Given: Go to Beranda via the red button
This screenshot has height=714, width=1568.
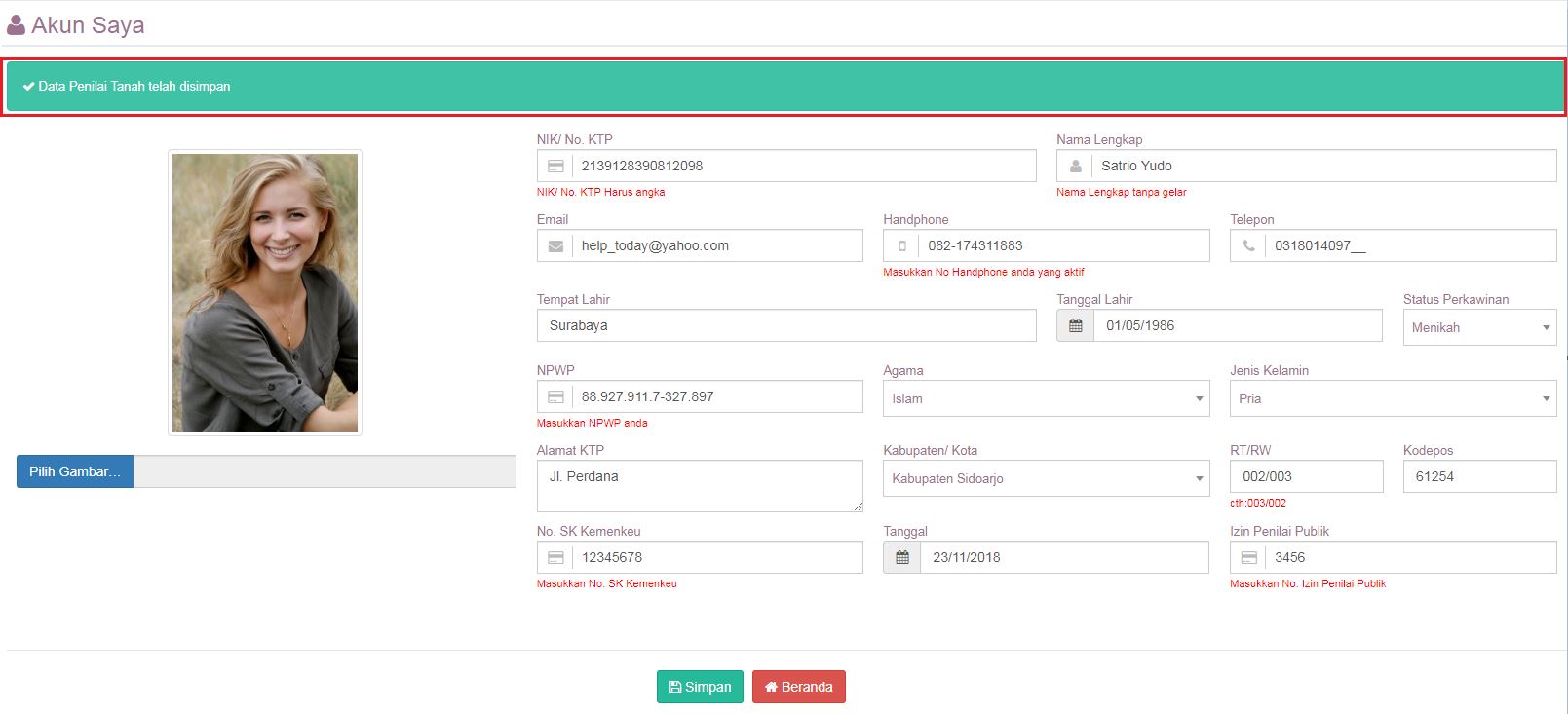Looking at the screenshot, I should [x=798, y=687].
